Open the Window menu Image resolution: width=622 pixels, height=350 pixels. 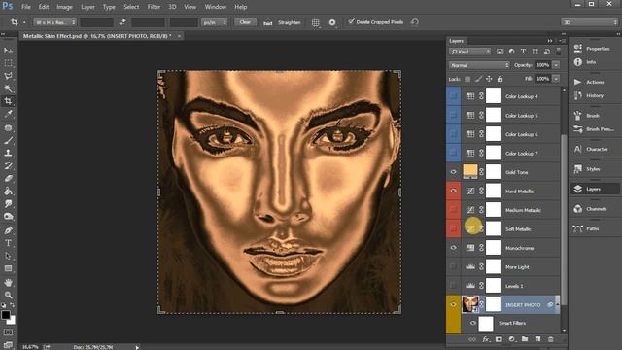coord(216,7)
